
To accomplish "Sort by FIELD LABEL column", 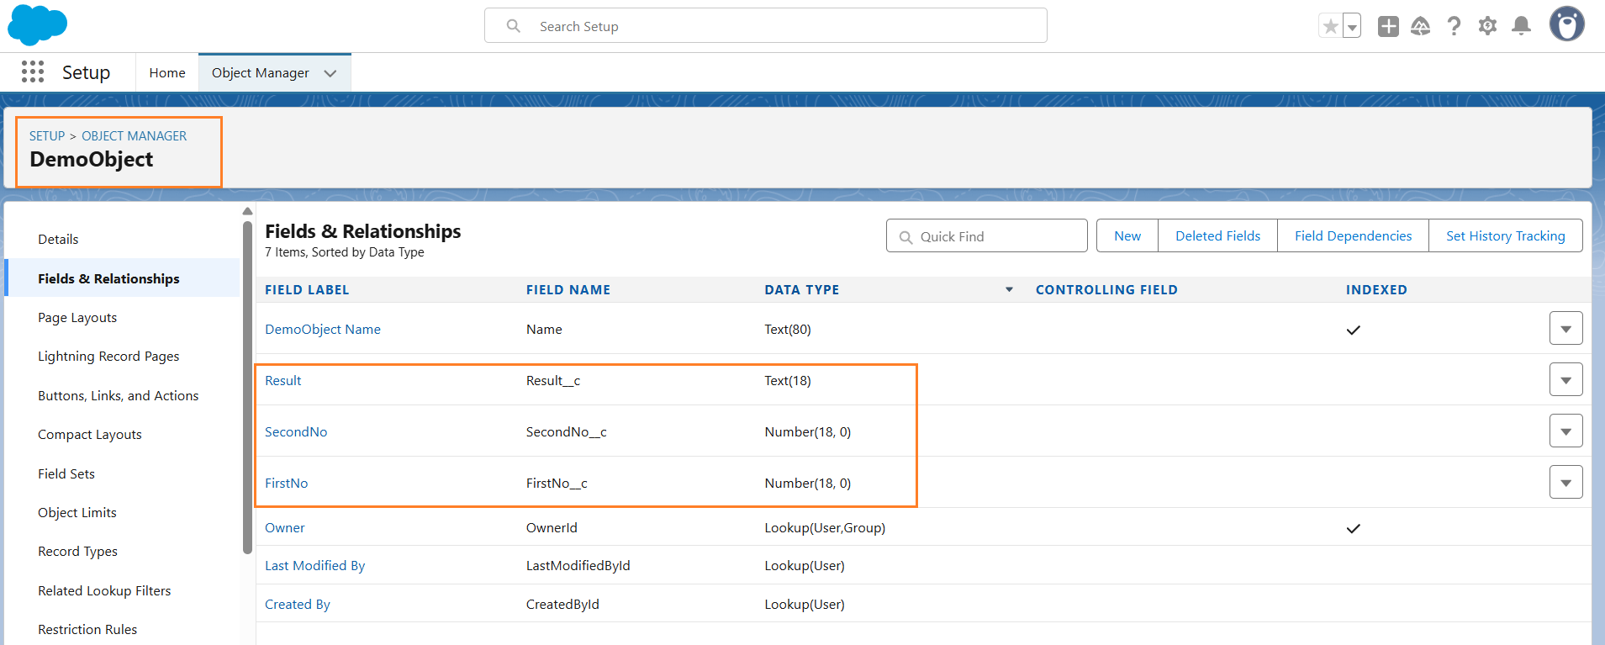I will click(x=307, y=290).
